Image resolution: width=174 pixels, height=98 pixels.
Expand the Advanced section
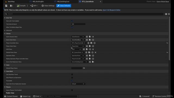pyautogui.click(x=5, y=30)
